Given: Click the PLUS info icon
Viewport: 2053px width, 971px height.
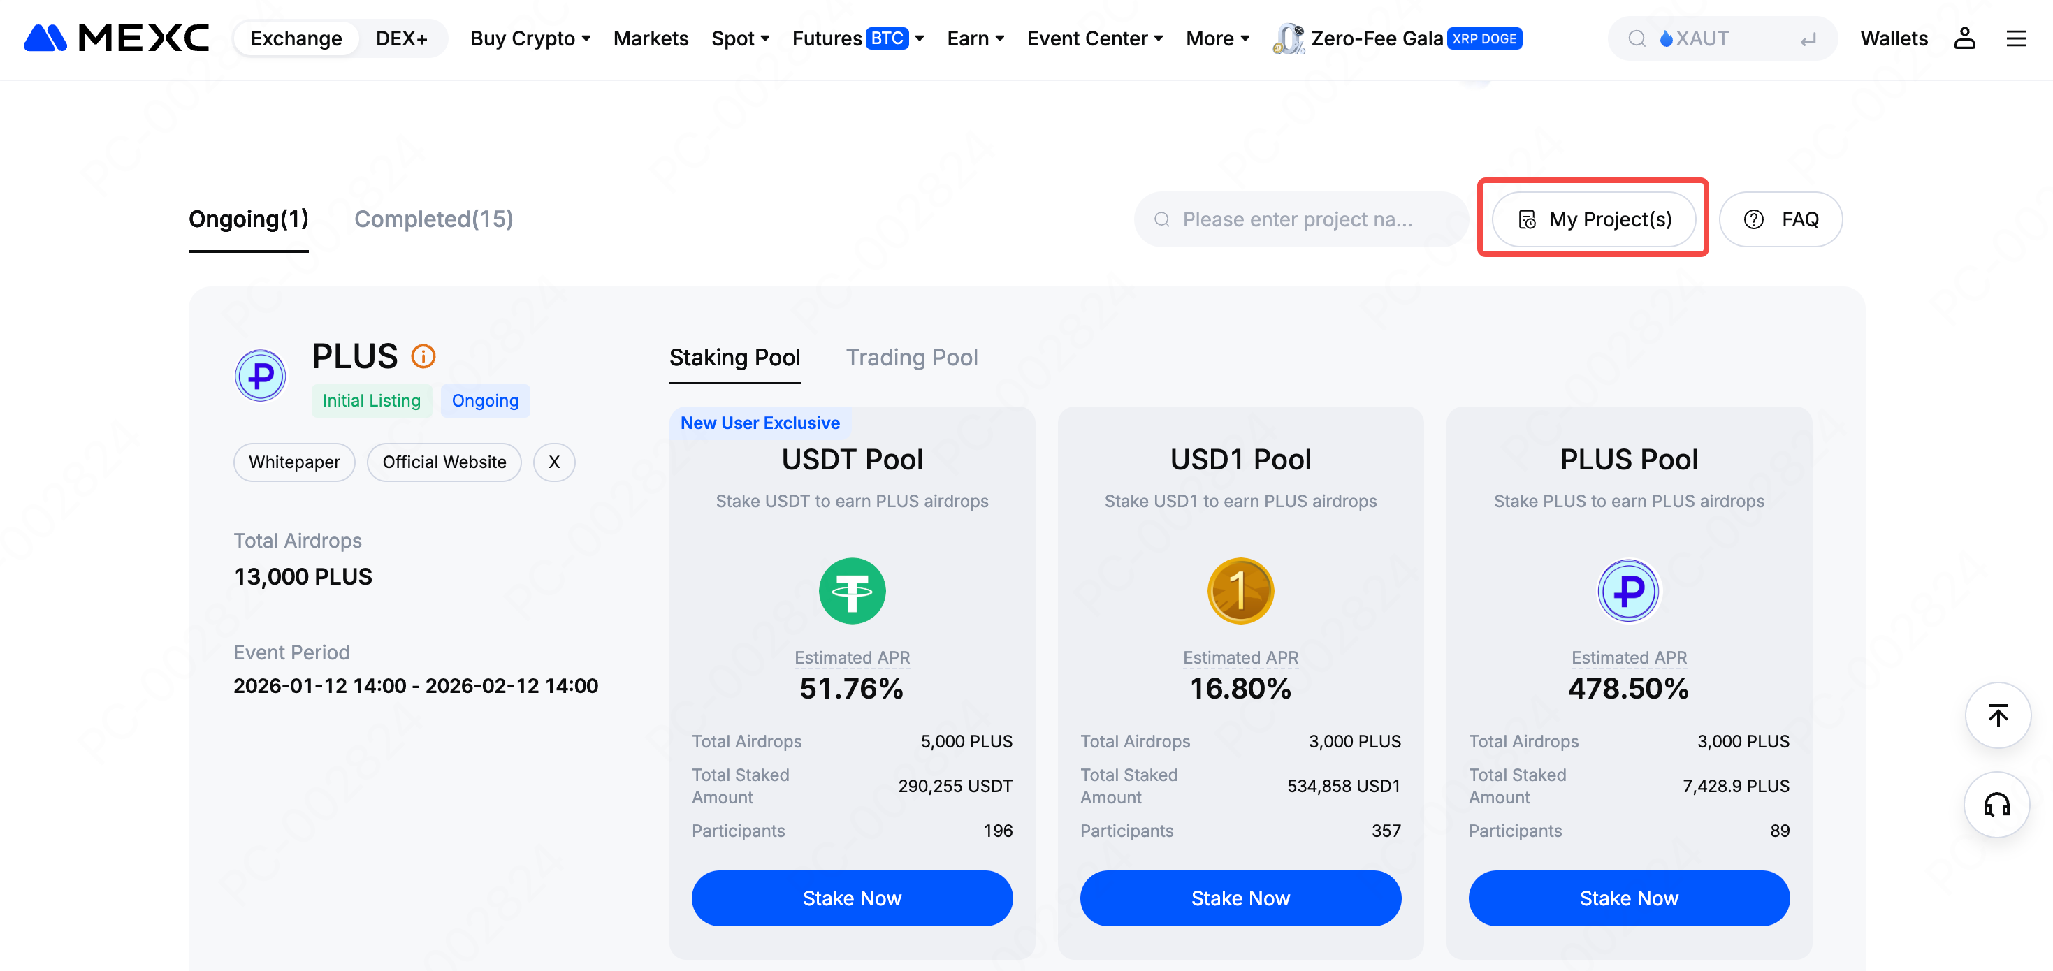Looking at the screenshot, I should (x=423, y=356).
